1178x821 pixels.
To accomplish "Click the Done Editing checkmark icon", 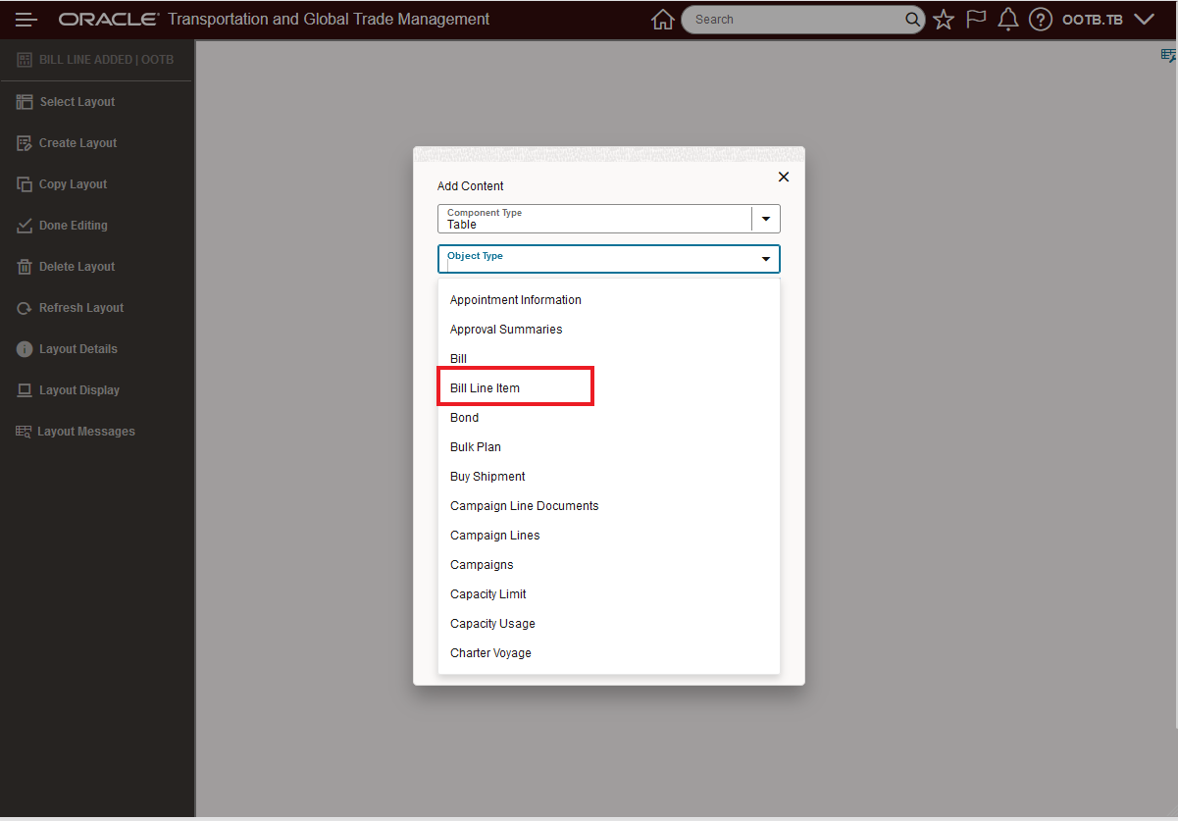I will [x=23, y=225].
